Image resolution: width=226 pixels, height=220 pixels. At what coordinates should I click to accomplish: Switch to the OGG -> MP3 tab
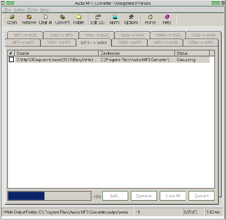click(61, 35)
